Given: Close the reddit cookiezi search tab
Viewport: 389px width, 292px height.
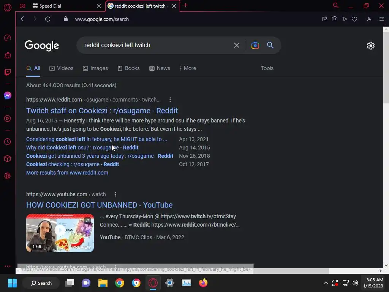Looking at the screenshot, I should (174, 6).
